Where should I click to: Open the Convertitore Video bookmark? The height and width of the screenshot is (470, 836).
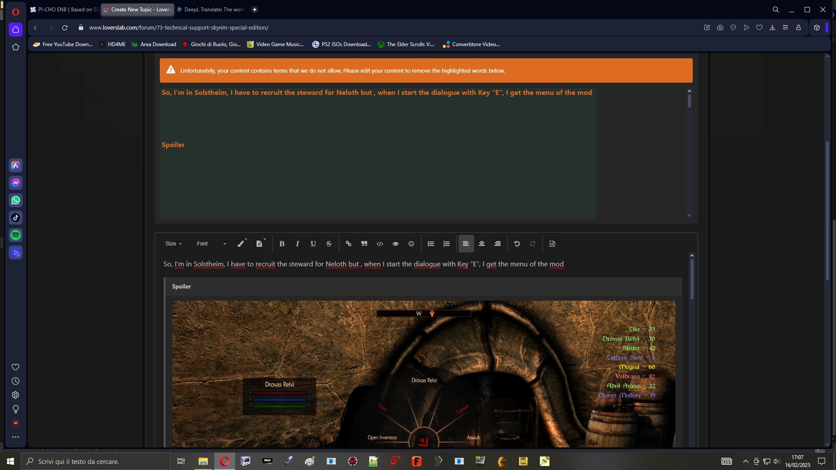tap(472, 44)
